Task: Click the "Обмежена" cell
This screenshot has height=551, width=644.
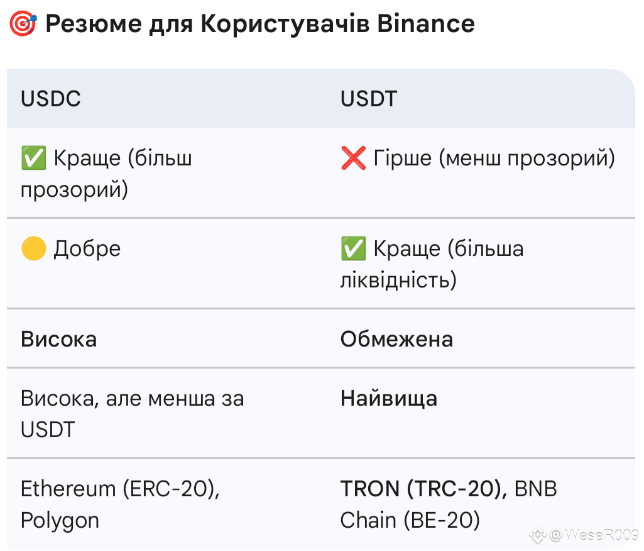Action: pyautogui.click(x=396, y=340)
